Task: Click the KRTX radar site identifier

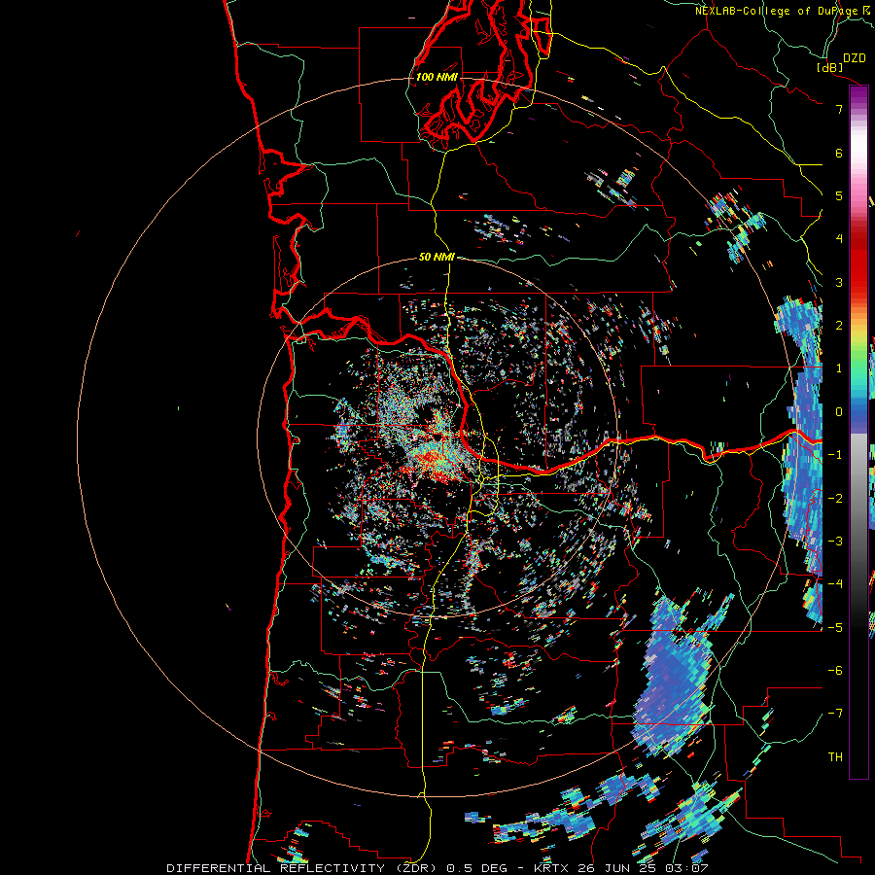Action: tap(553, 868)
